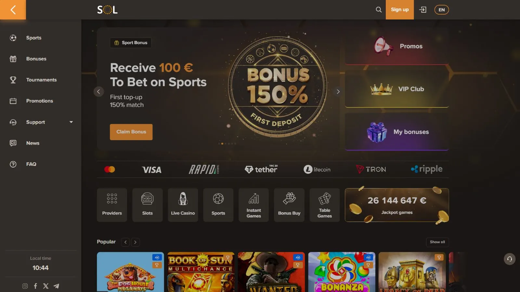Image resolution: width=520 pixels, height=292 pixels.
Task: Open the EN language selector
Action: pyautogui.click(x=441, y=10)
